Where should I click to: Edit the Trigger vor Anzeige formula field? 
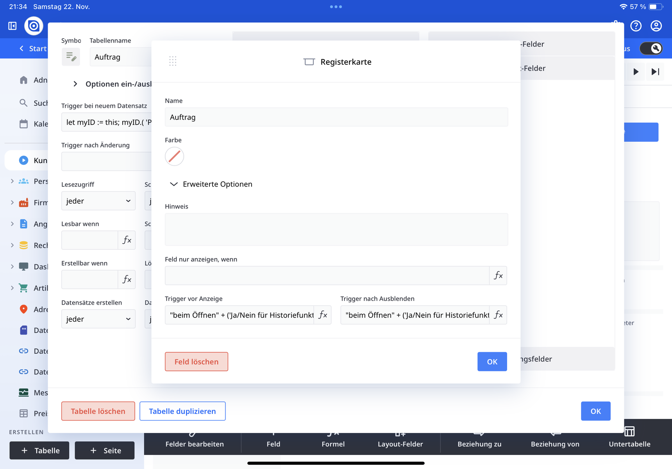tap(239, 315)
